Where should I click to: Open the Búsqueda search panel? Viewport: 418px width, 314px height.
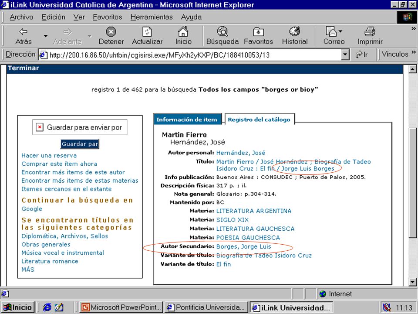222,36
